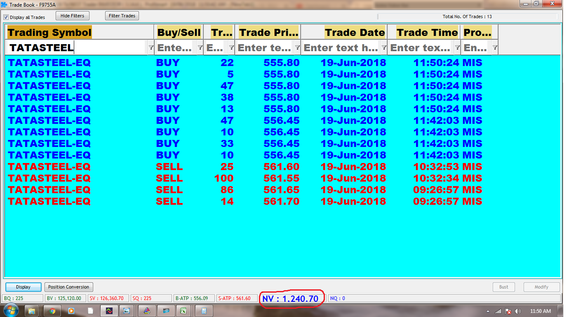Focus the Trade Date filter text box

(341, 48)
